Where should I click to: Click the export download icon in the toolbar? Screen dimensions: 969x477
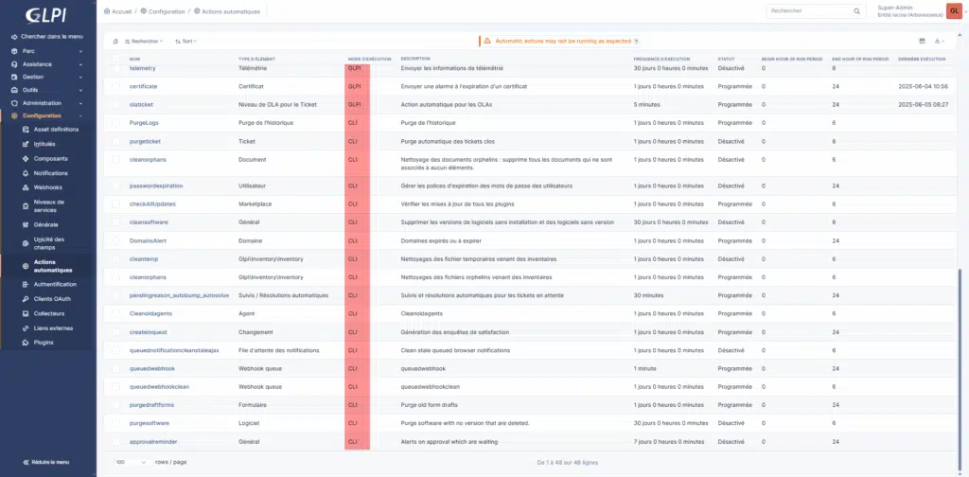[937, 41]
